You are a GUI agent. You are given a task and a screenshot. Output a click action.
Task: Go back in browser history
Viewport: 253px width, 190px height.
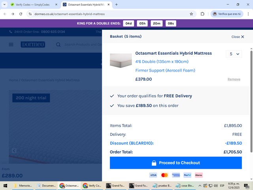pyautogui.click(x=5, y=14)
